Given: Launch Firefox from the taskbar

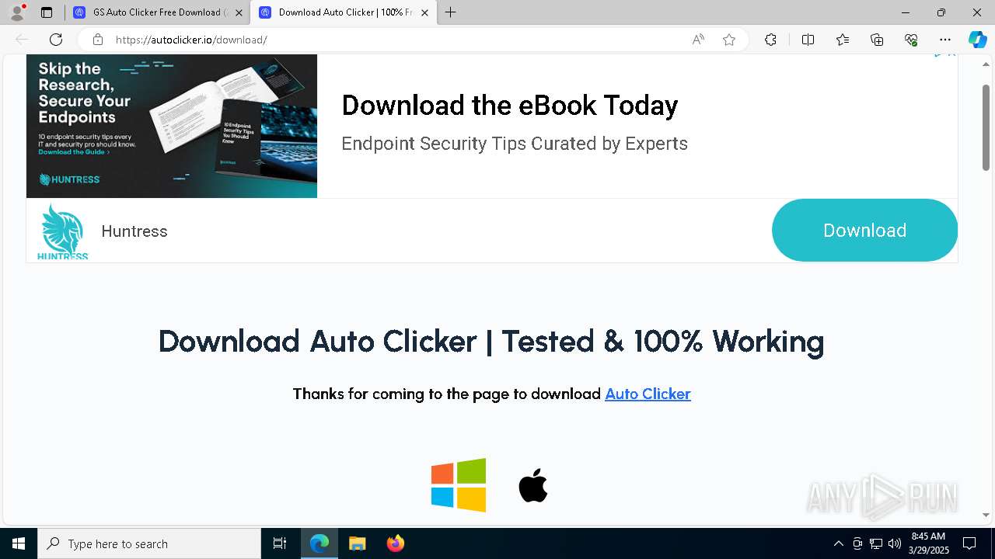Looking at the screenshot, I should click(395, 543).
